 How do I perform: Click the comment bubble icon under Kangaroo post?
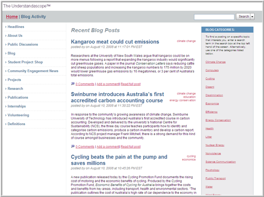(x=73, y=84)
